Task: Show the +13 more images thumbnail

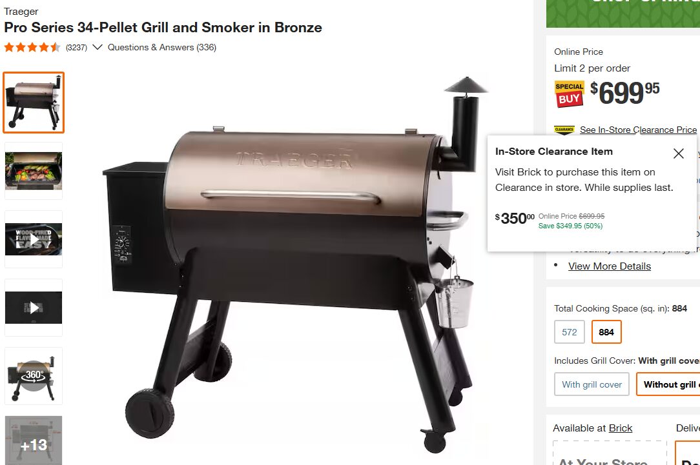Action: click(34, 440)
